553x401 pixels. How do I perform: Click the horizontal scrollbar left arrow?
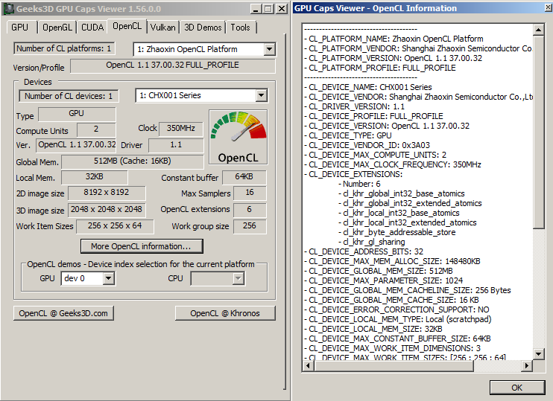coord(309,366)
